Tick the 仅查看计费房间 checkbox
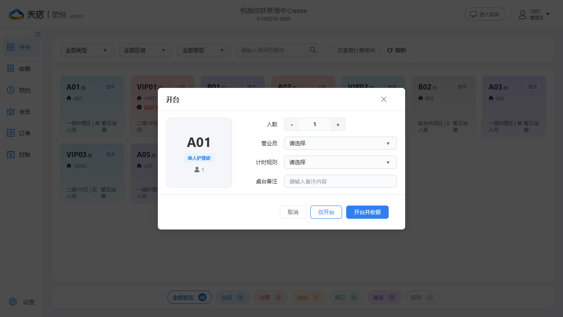This screenshot has width=563, height=317. [x=331, y=50]
